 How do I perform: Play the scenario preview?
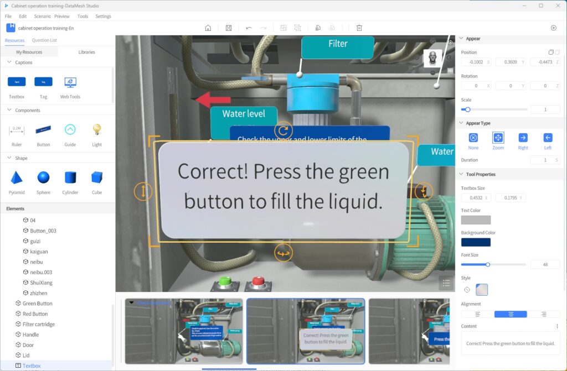pos(553,28)
